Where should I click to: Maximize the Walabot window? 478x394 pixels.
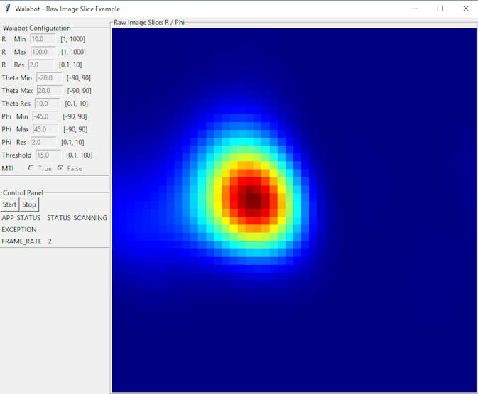(440, 9)
